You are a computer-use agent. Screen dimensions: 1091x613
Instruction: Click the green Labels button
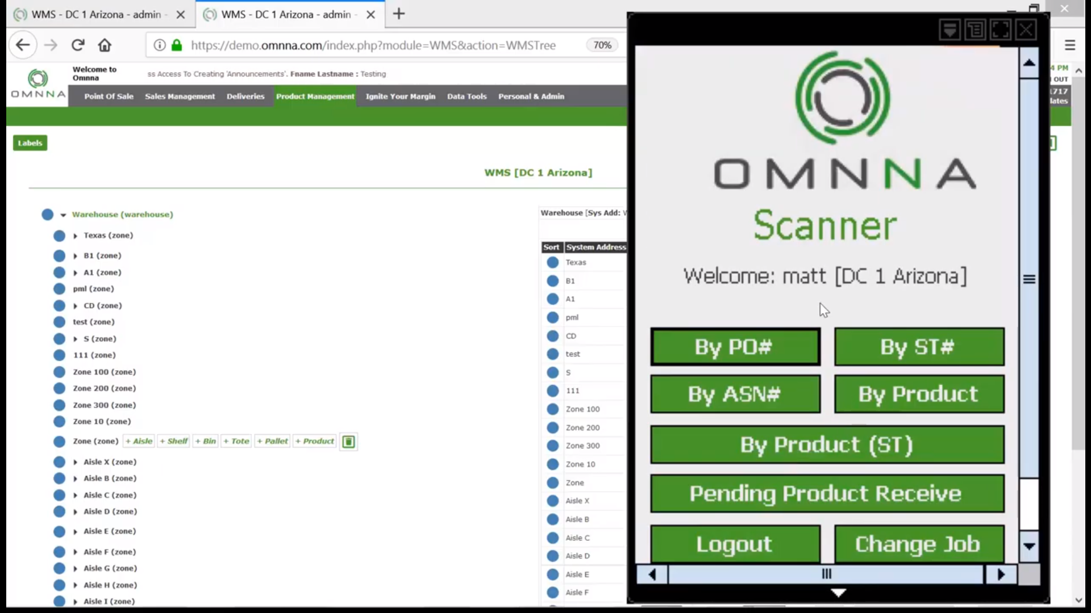[30, 143]
